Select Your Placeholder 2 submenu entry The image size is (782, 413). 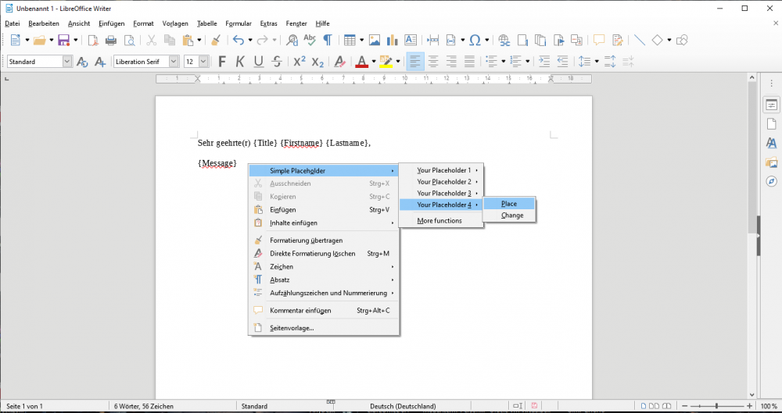pos(441,182)
